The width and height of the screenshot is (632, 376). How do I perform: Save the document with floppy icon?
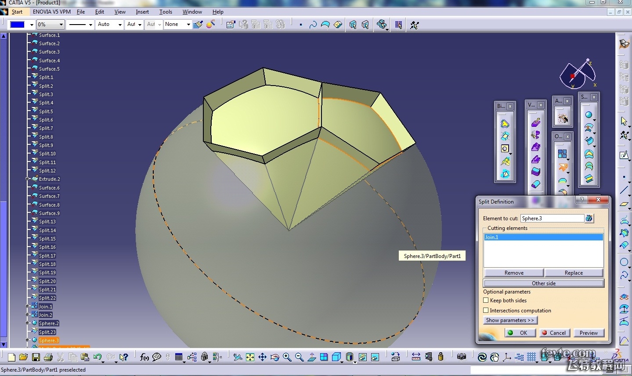coord(36,357)
